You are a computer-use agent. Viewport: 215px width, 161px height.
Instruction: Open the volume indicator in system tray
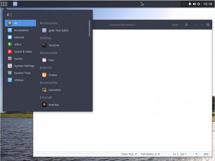pos(194,4)
